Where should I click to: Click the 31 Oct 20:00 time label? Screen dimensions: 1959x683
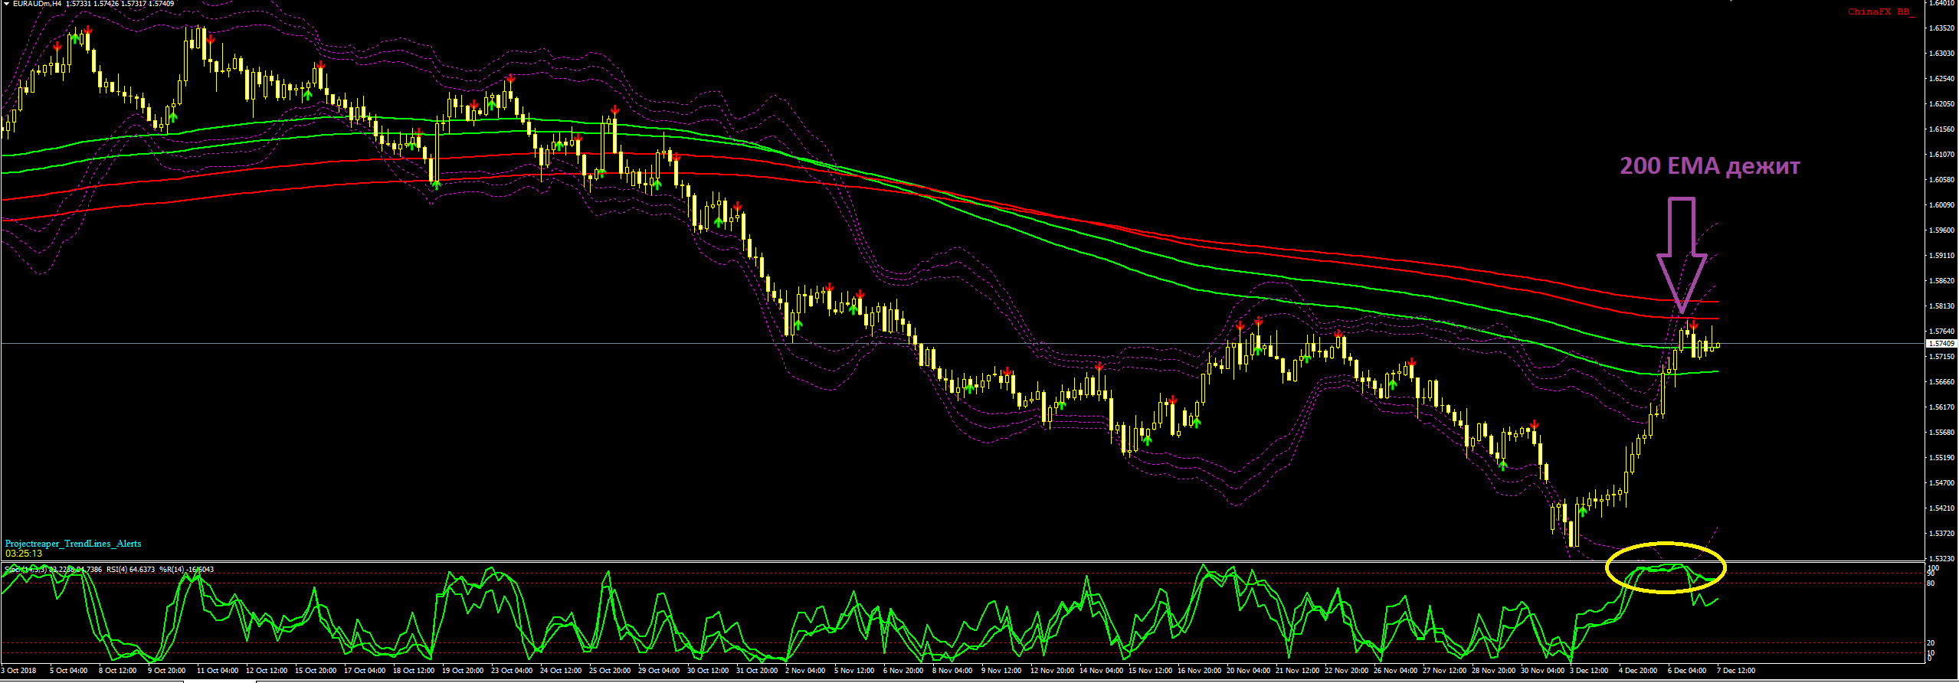[x=757, y=671]
